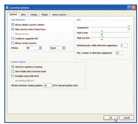Turn on Portable mode (USB stick)

tap(13, 76)
